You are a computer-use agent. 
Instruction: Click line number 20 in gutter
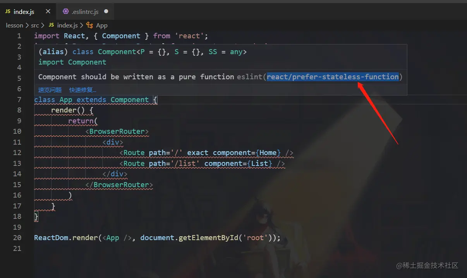point(17,238)
